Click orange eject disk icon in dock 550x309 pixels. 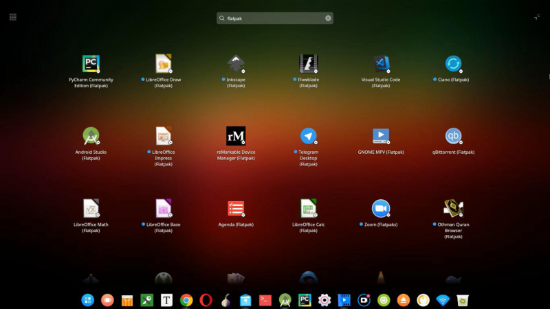coord(404,300)
